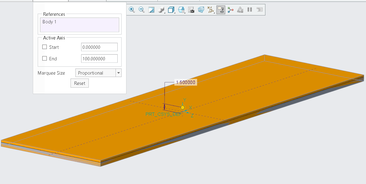Refit the model to the window

click(151, 10)
